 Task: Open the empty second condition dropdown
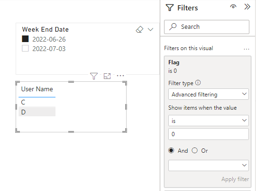point(209,165)
